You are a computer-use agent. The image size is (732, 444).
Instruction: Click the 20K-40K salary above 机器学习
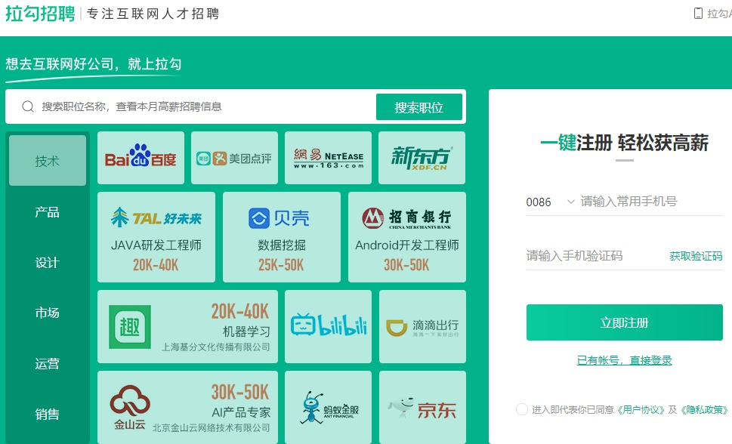[x=240, y=311]
